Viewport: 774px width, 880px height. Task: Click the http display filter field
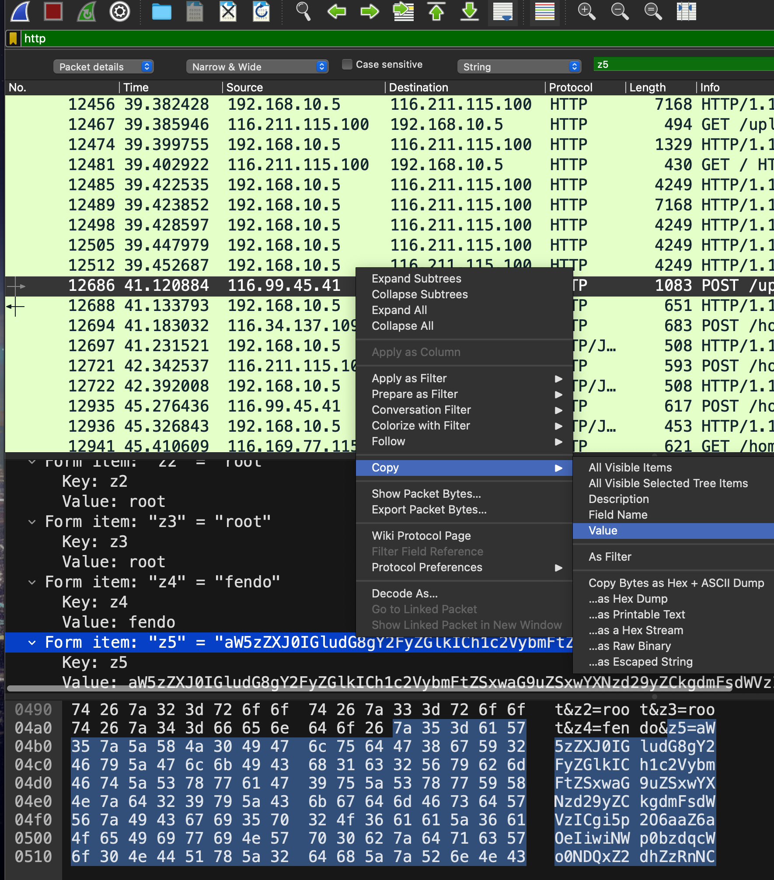click(394, 38)
